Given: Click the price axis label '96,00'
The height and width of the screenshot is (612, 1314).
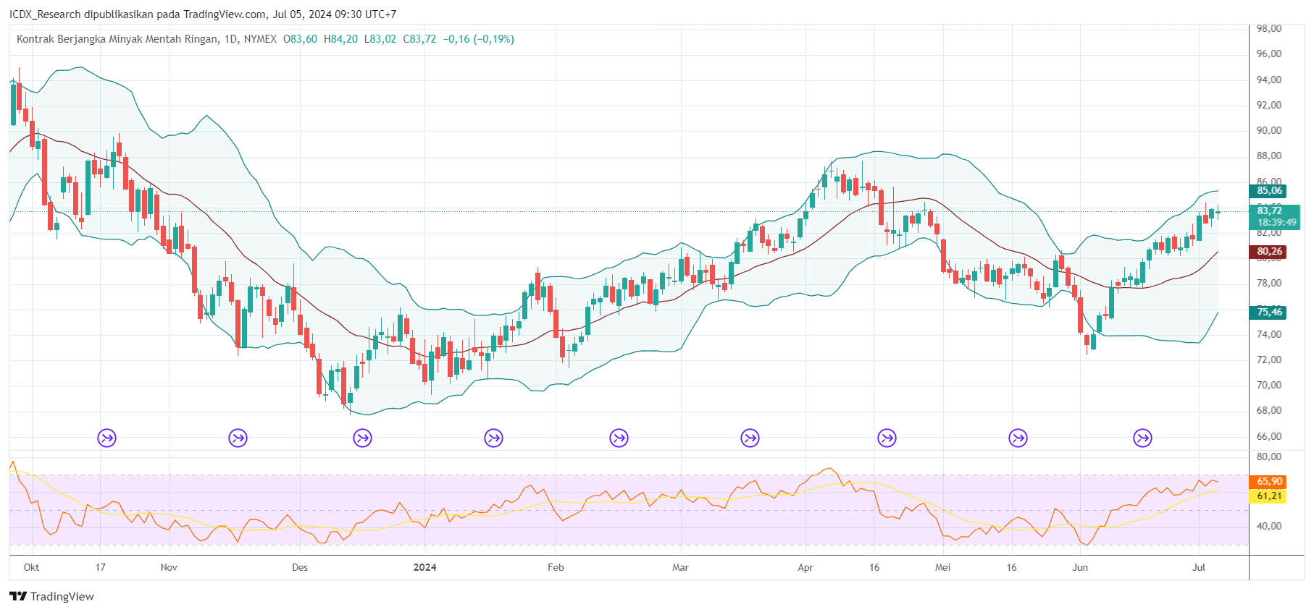Looking at the screenshot, I should (x=1269, y=54).
